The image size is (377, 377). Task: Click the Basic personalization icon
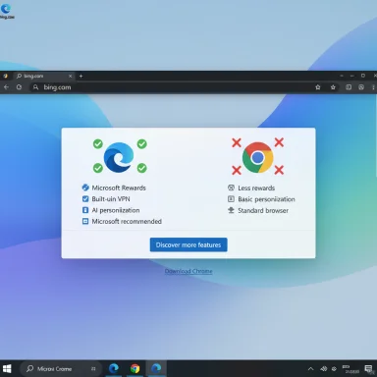231,199
